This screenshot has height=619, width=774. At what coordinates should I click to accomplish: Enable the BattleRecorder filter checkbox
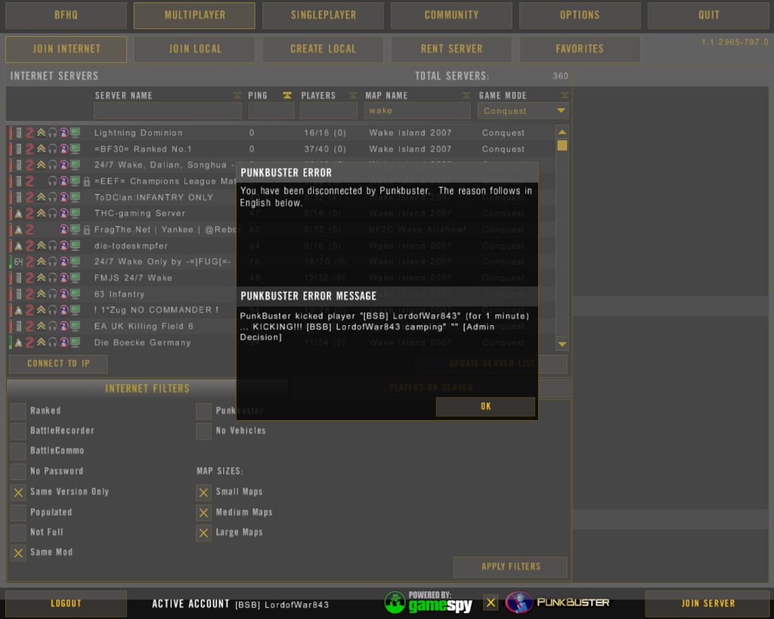click(18, 431)
